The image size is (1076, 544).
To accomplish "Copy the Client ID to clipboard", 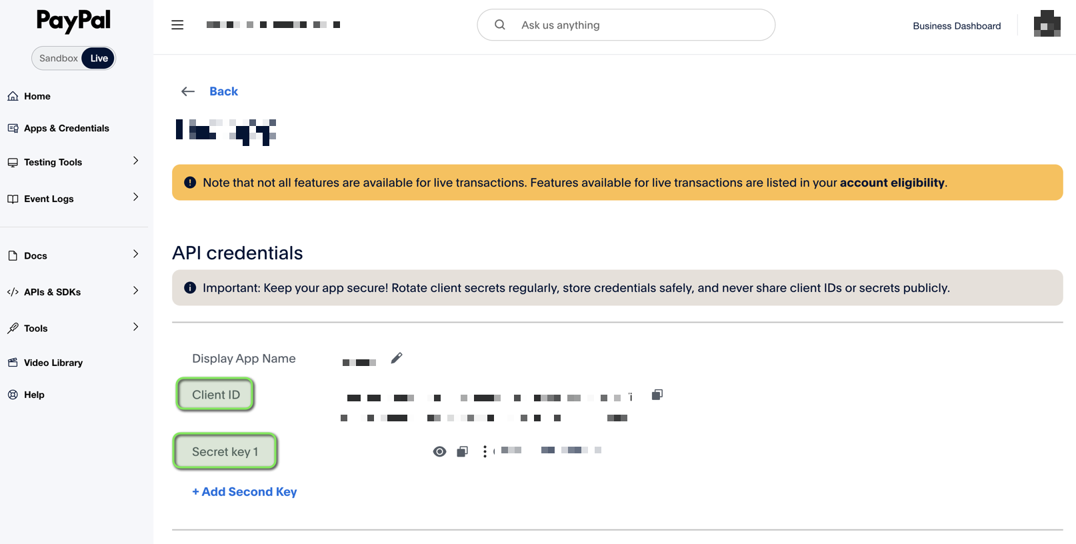I will point(657,395).
